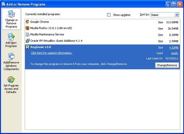Open Add New Programs in the sidebar
The height and width of the screenshot is (134, 184).
point(11,40)
